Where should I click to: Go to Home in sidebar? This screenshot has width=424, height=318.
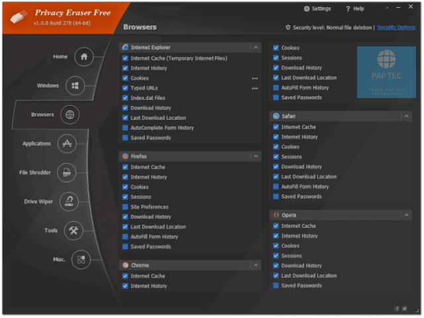[x=60, y=57]
